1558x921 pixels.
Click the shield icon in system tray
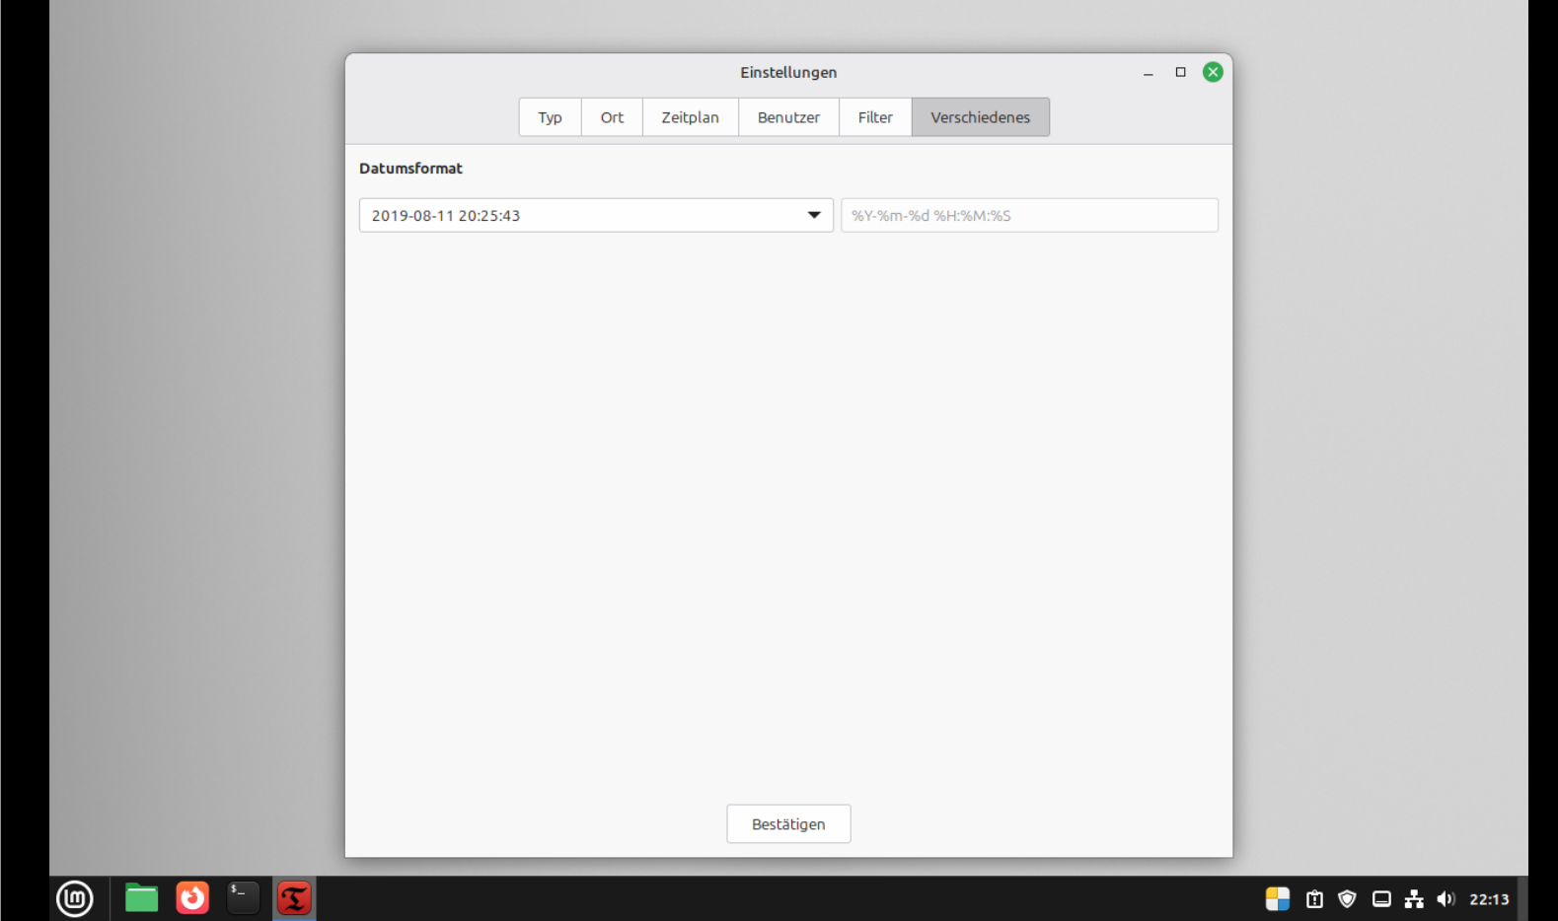1347,898
